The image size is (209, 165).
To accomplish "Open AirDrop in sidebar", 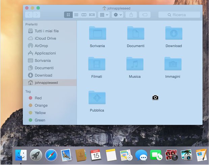I will [50, 46].
